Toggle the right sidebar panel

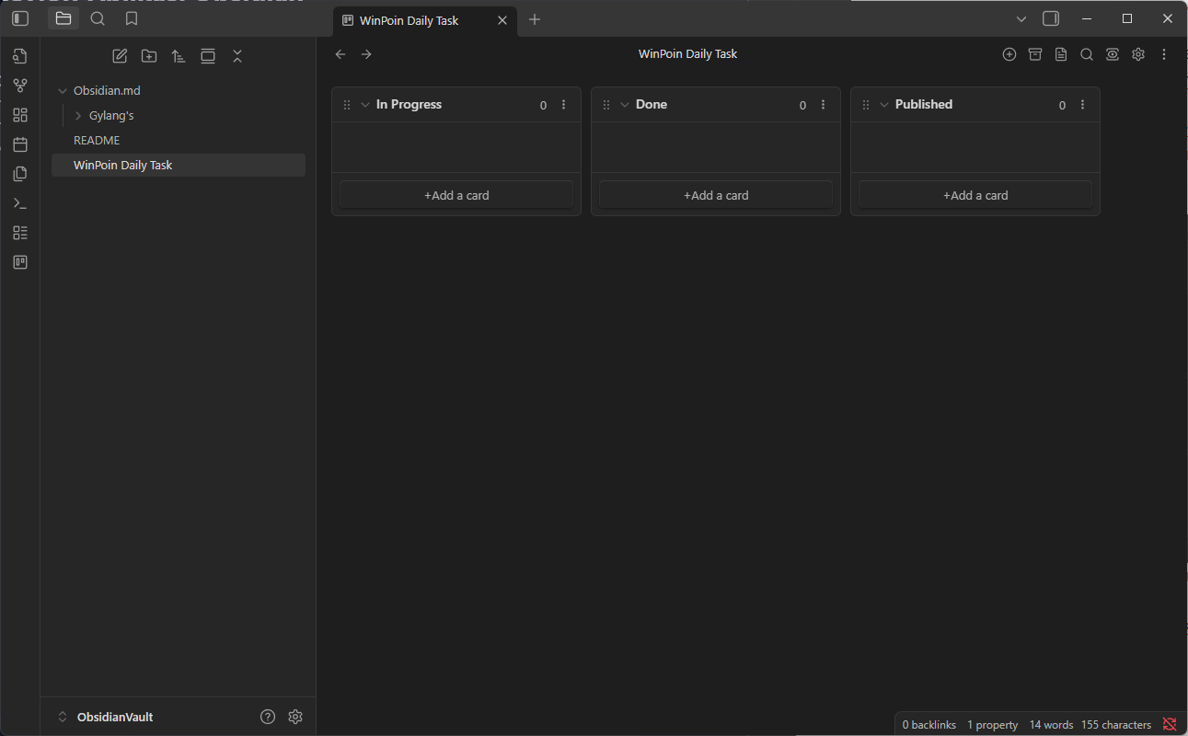1051,18
